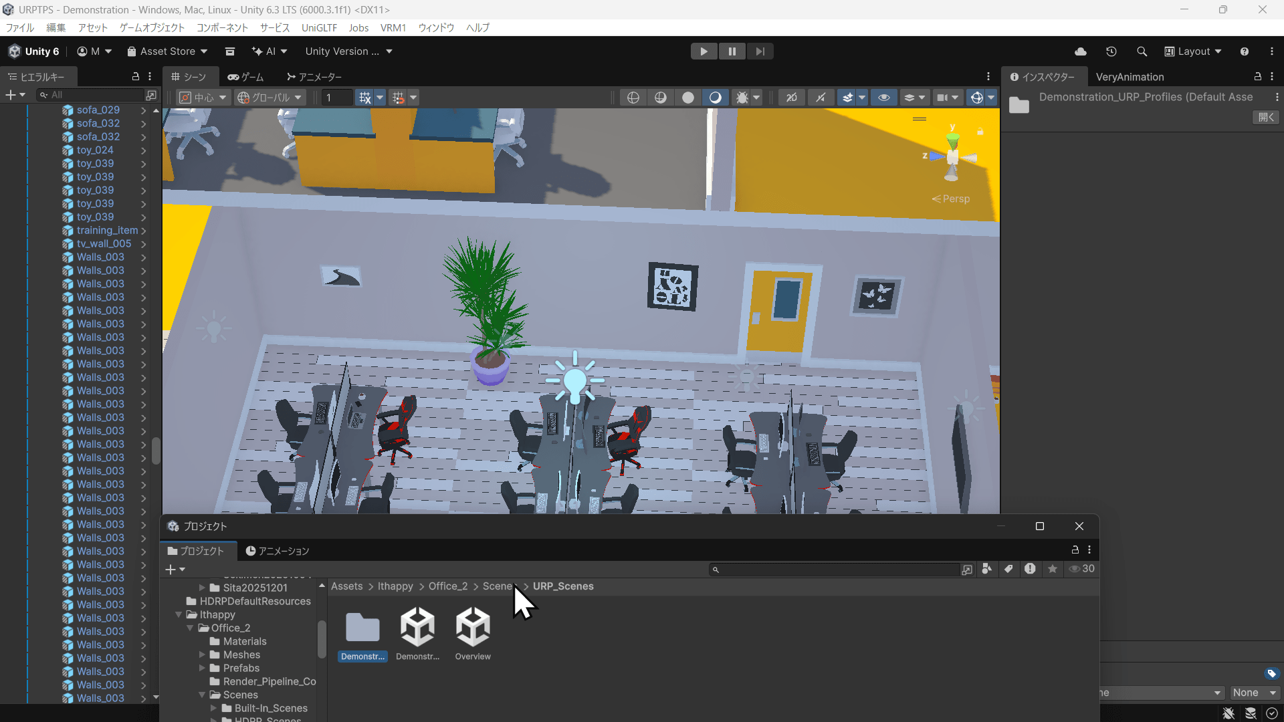The width and height of the screenshot is (1284, 722).
Task: Toggle scene audio mute button
Action: [821, 98]
